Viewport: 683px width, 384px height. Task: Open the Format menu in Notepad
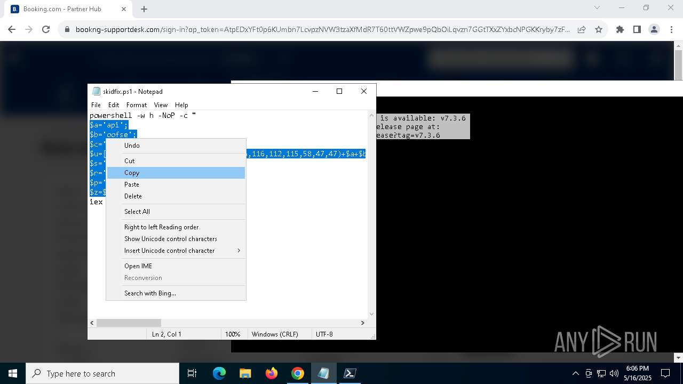(137, 105)
